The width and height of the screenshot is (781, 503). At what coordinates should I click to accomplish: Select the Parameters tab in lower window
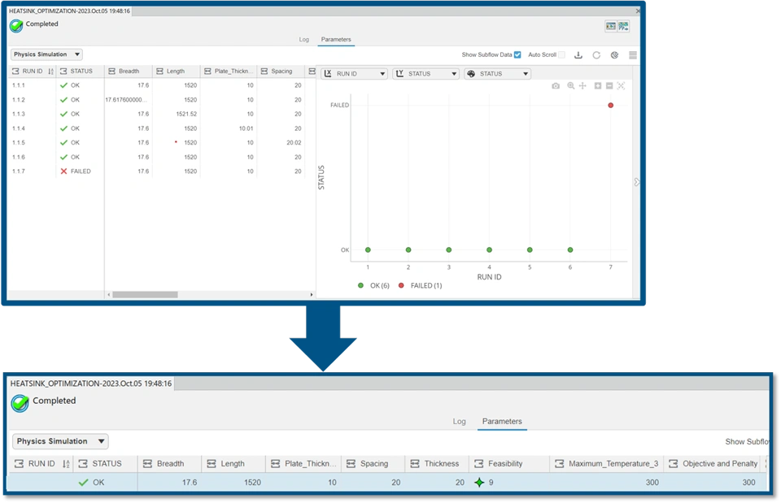[502, 422]
